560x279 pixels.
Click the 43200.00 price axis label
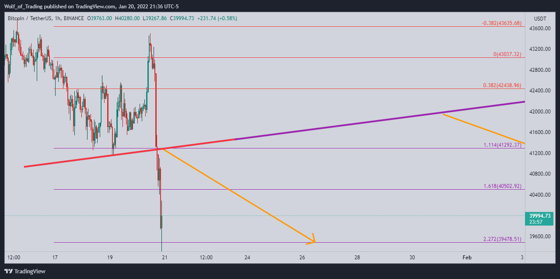coord(539,49)
